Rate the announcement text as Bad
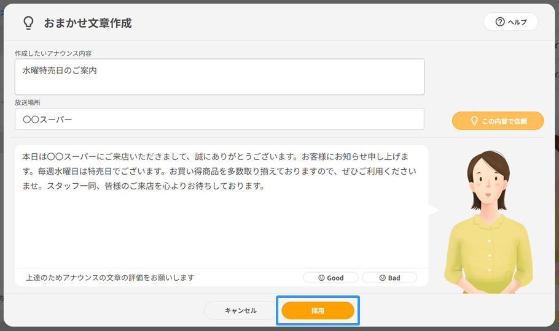 click(x=389, y=278)
